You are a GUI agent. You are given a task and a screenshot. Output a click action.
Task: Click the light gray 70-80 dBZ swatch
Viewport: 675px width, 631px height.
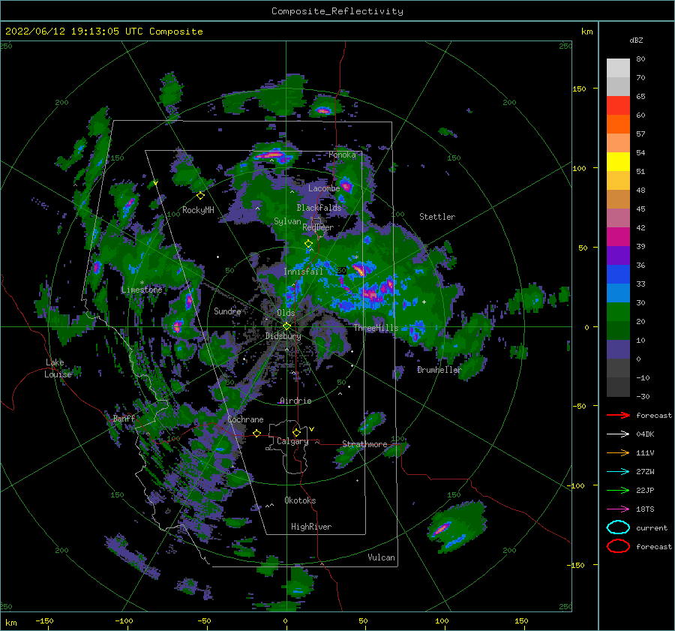pos(618,68)
